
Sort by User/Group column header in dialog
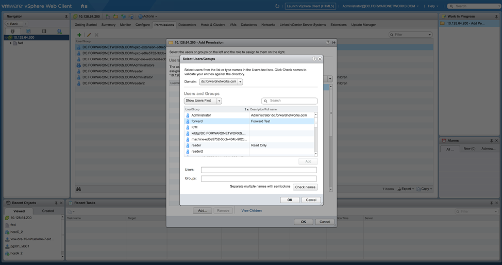click(x=216, y=109)
